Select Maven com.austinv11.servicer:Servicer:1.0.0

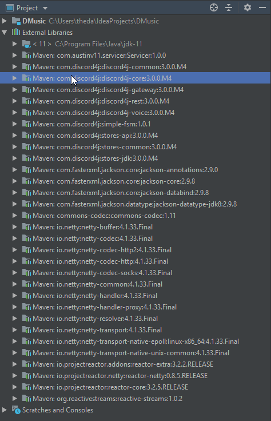[99, 55]
